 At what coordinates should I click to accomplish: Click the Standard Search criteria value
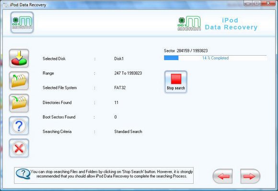[128, 131]
